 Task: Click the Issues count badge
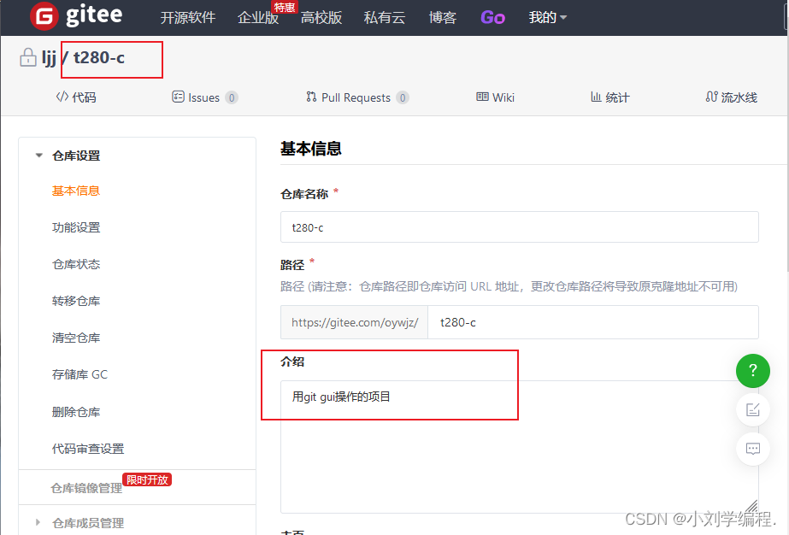point(232,97)
